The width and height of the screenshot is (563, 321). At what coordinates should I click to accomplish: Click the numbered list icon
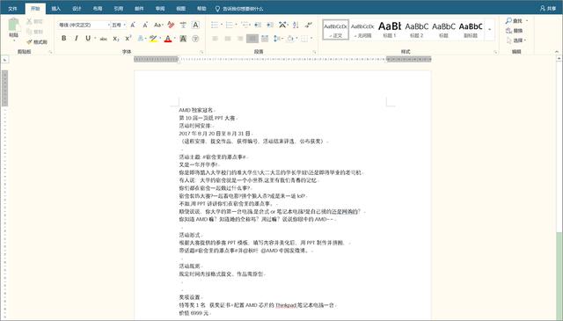229,25
